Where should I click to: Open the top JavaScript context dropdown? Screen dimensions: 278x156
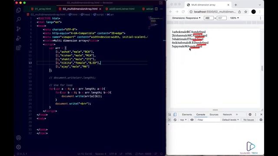183,120
